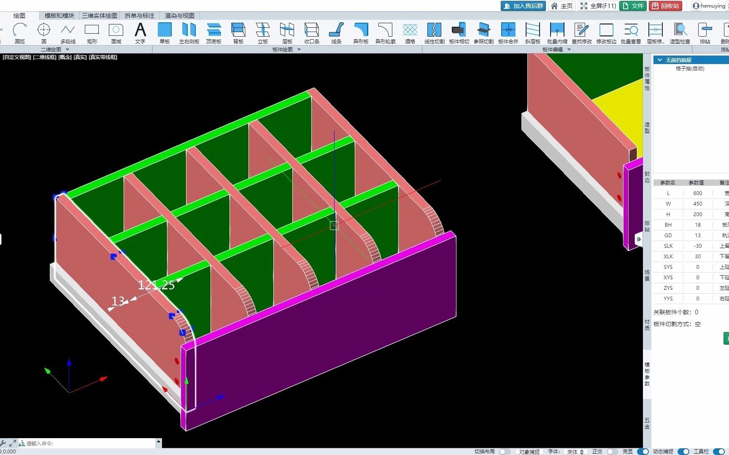Open the 板件属性 side tab
729x455 pixels.
(647, 78)
